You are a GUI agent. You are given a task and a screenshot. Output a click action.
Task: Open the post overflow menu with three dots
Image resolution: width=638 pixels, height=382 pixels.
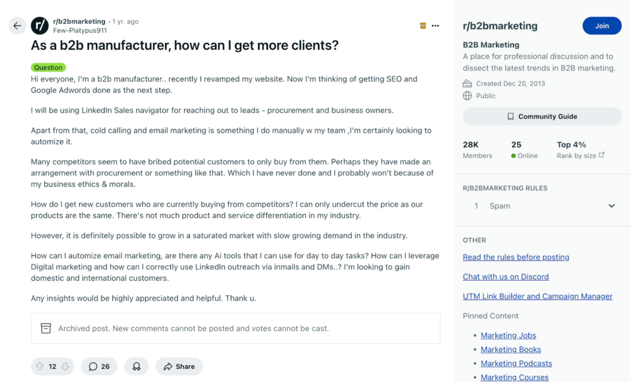(x=435, y=26)
